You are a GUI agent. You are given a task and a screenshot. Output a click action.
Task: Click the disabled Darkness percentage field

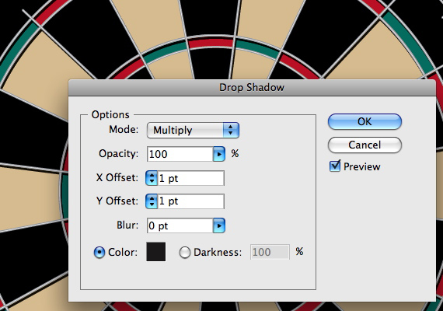pos(270,252)
